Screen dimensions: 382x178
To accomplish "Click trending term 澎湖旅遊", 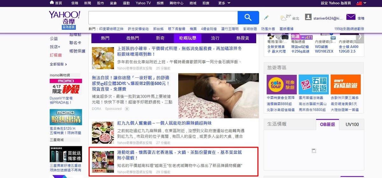I will point(250,29).
